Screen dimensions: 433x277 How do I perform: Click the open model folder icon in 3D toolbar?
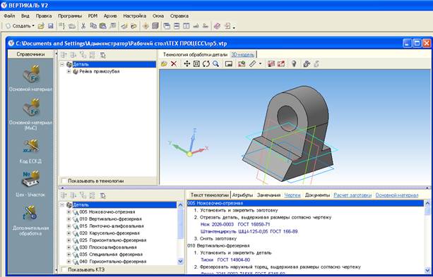pyautogui.click(x=164, y=64)
